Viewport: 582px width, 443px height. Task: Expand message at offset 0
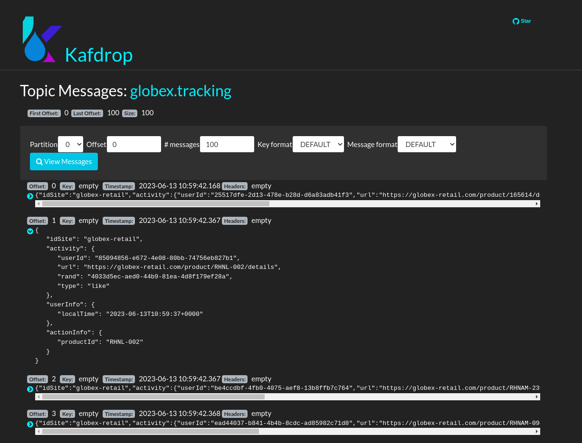pos(30,196)
